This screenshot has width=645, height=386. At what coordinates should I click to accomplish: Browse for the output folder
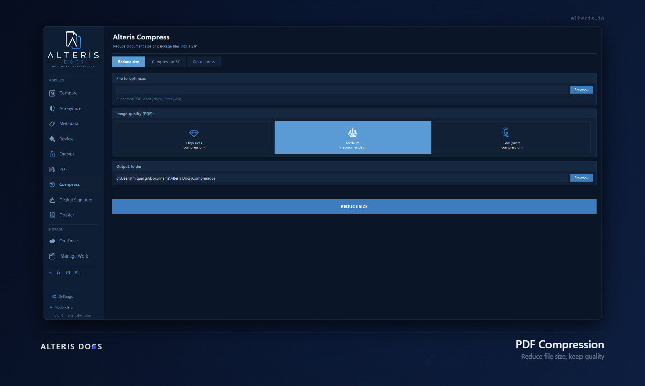(x=582, y=178)
